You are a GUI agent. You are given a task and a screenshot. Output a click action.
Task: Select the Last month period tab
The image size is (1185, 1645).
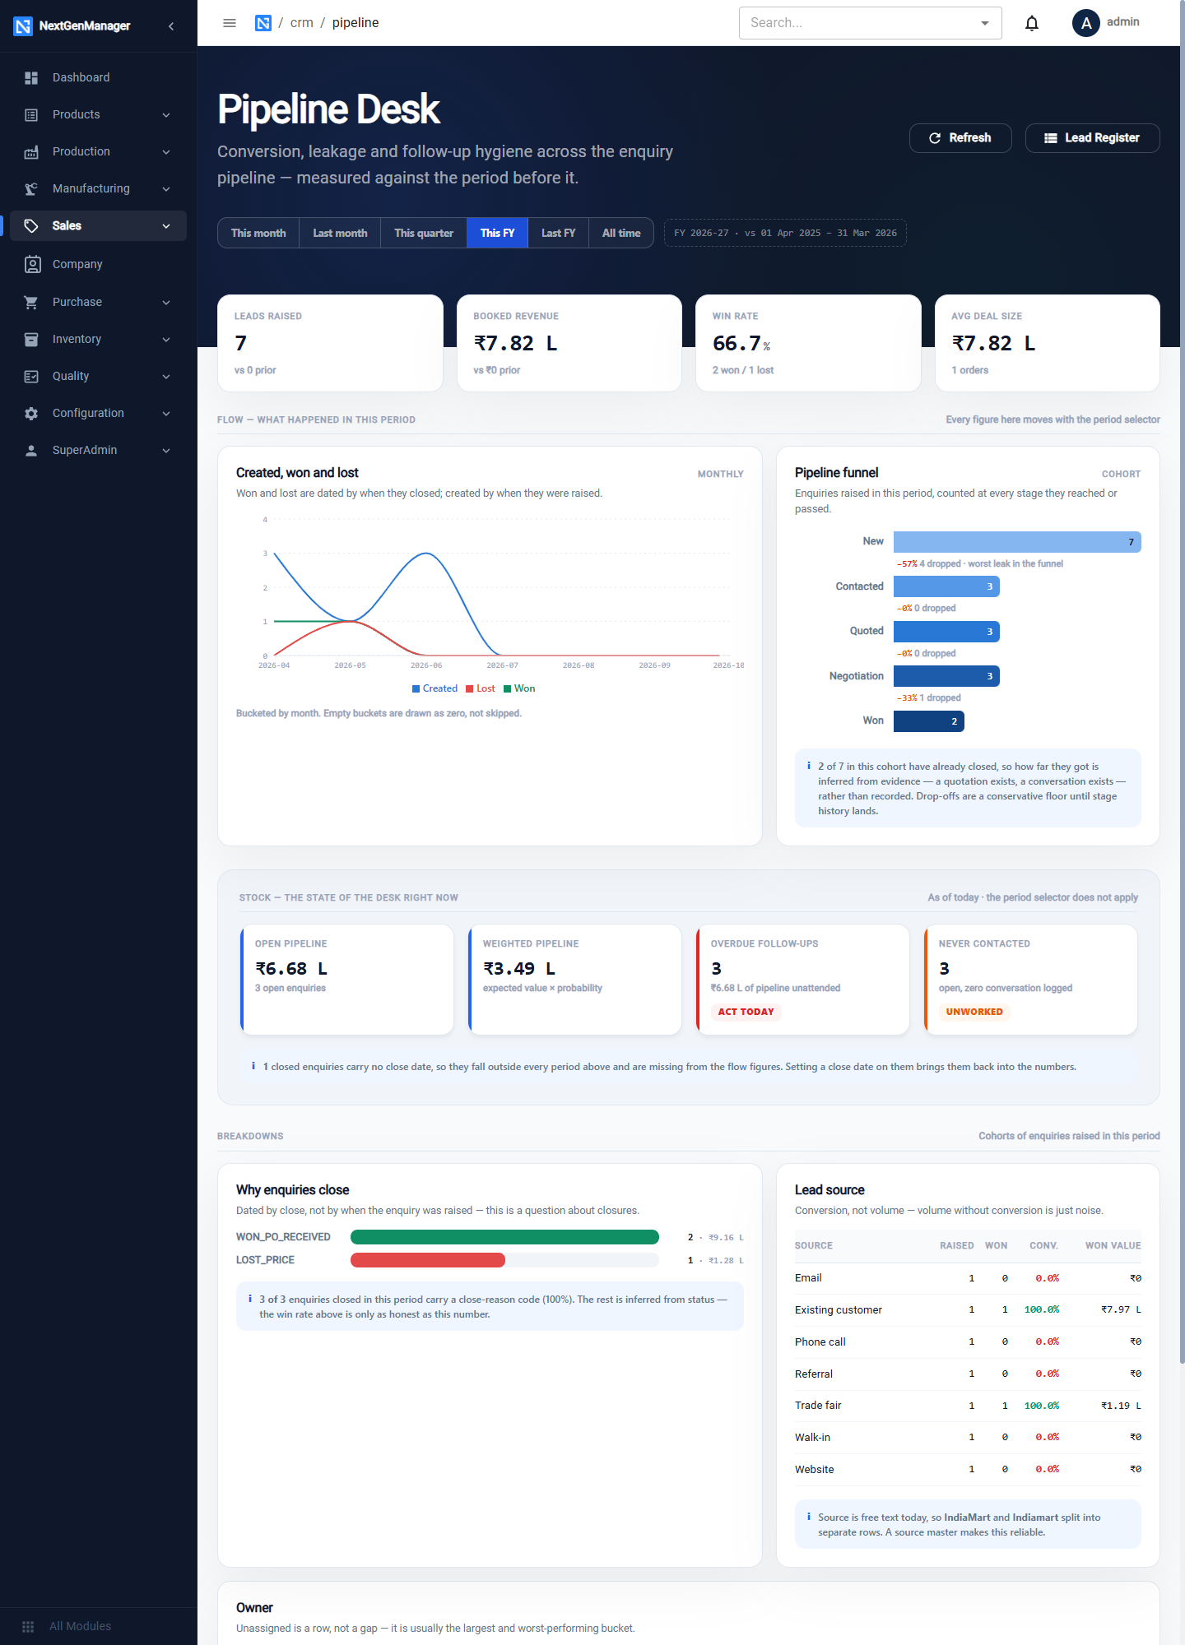(340, 233)
